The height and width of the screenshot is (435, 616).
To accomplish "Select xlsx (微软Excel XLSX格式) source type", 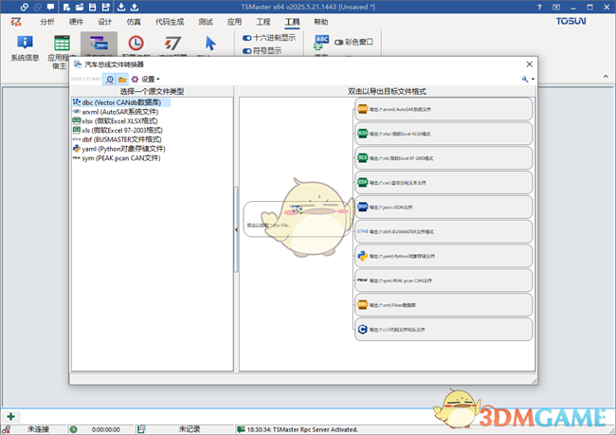I will click(x=116, y=121).
